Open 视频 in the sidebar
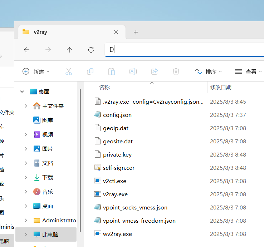The image size is (264, 247). click(43, 135)
